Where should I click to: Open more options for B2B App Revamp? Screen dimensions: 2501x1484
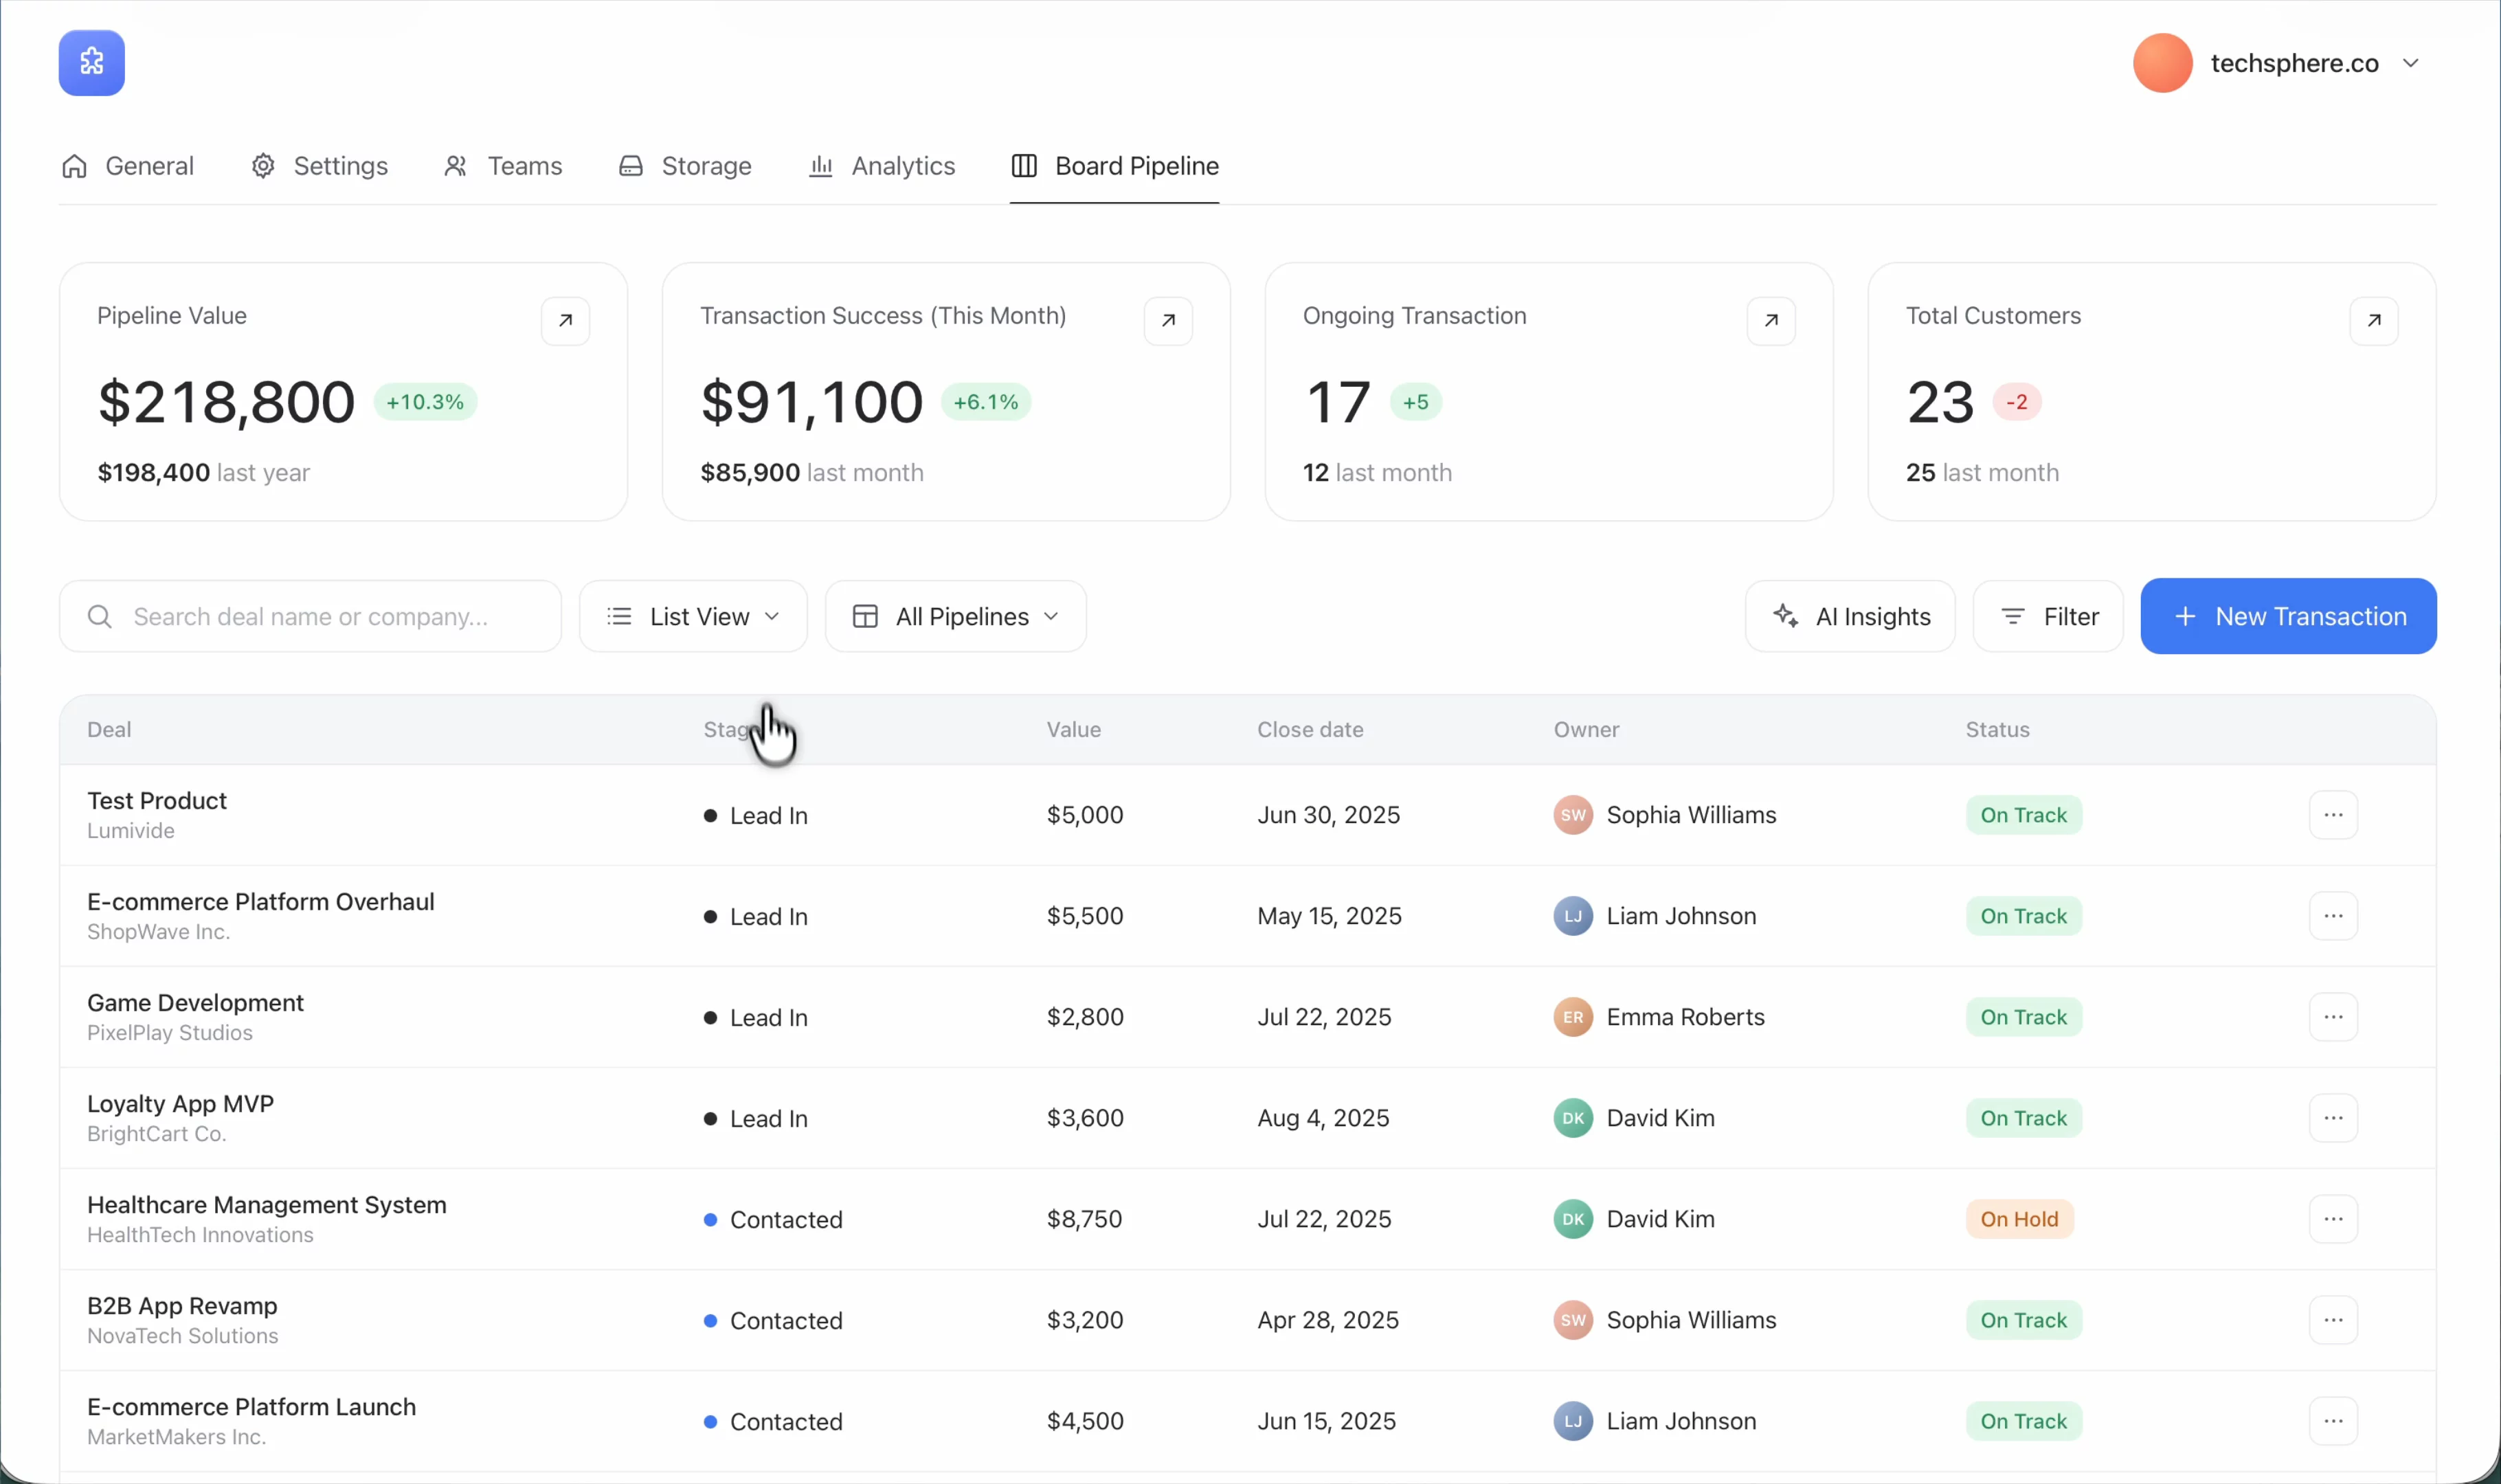pyautogui.click(x=2333, y=1320)
